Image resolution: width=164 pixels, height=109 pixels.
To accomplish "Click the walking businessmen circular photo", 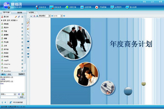I will pyautogui.click(x=73, y=42).
